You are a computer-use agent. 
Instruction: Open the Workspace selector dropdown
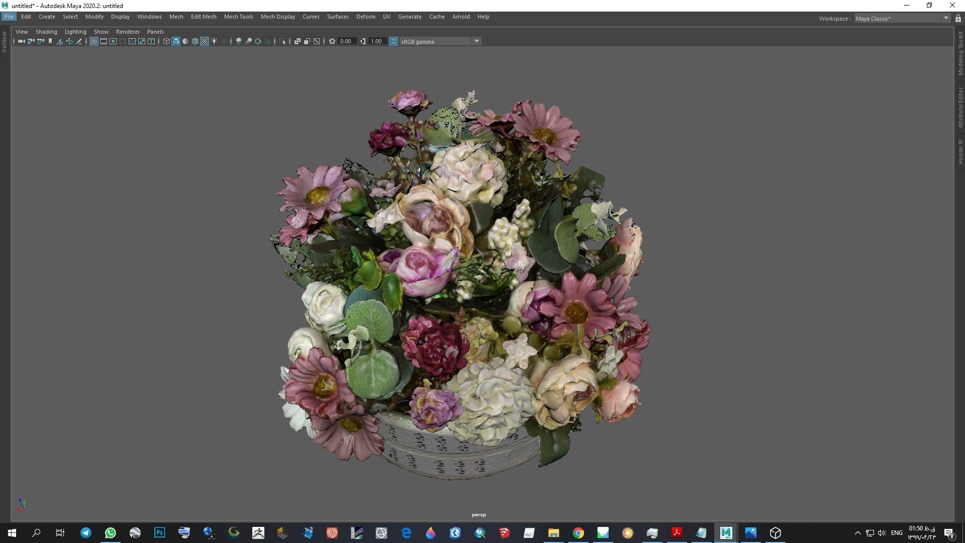(947, 18)
